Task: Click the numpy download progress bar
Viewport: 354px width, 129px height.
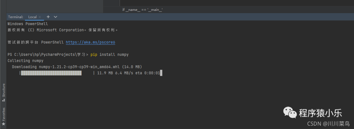Action: (x=57, y=73)
